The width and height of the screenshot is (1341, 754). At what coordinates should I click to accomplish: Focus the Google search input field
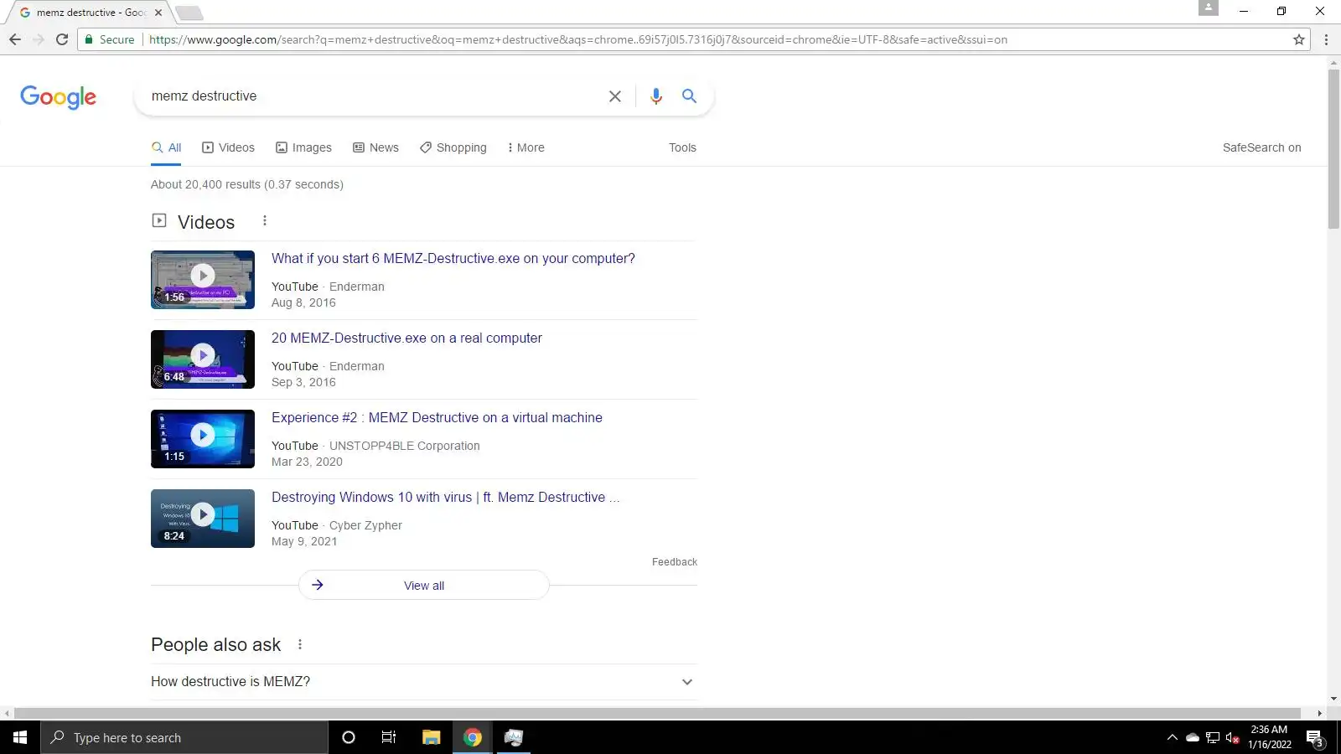point(373,96)
